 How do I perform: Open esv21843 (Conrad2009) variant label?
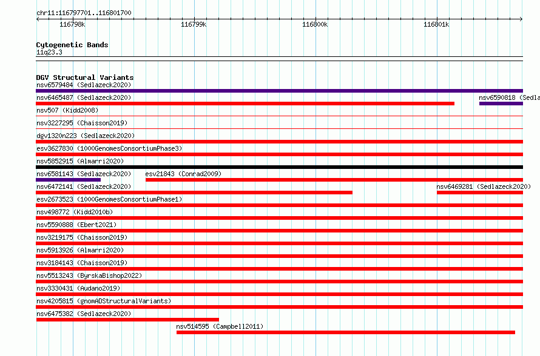[x=183, y=174]
